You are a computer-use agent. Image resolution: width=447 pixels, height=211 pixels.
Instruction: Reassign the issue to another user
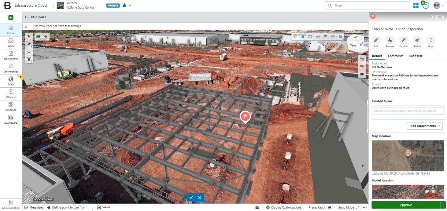tap(390, 40)
